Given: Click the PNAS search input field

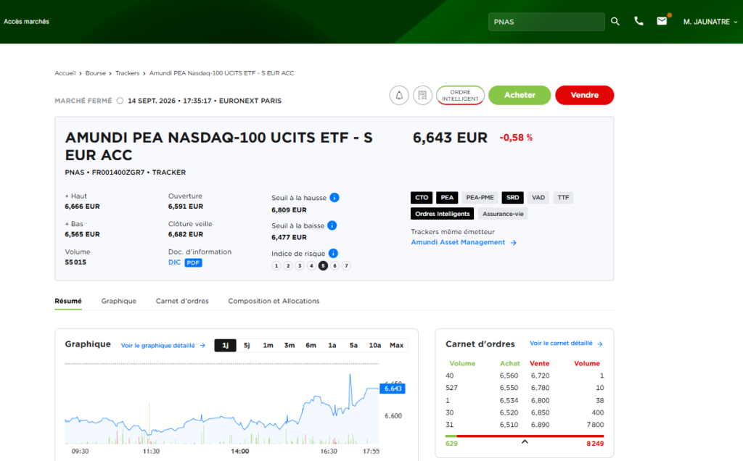Looking at the screenshot, I should coord(546,22).
